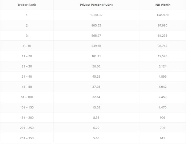Click the Prizes/ Person (PUSH) header
This screenshot has height=144, width=186.
96,5
